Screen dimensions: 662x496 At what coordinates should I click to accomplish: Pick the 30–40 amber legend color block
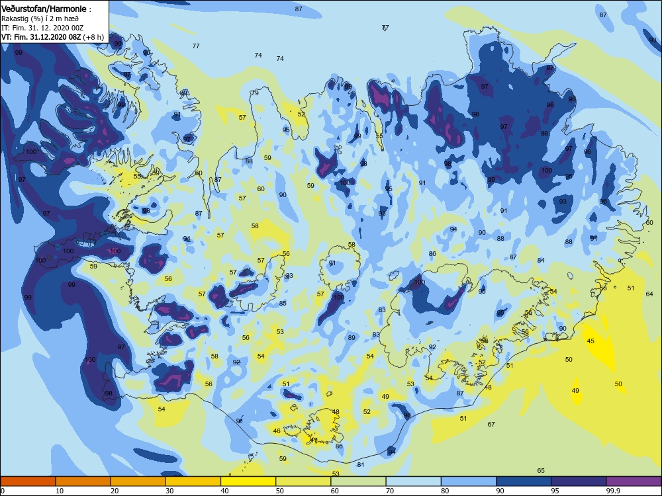193,481
